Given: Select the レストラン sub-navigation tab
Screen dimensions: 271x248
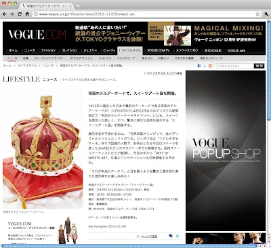Looking at the screenshot, I should [105, 58].
